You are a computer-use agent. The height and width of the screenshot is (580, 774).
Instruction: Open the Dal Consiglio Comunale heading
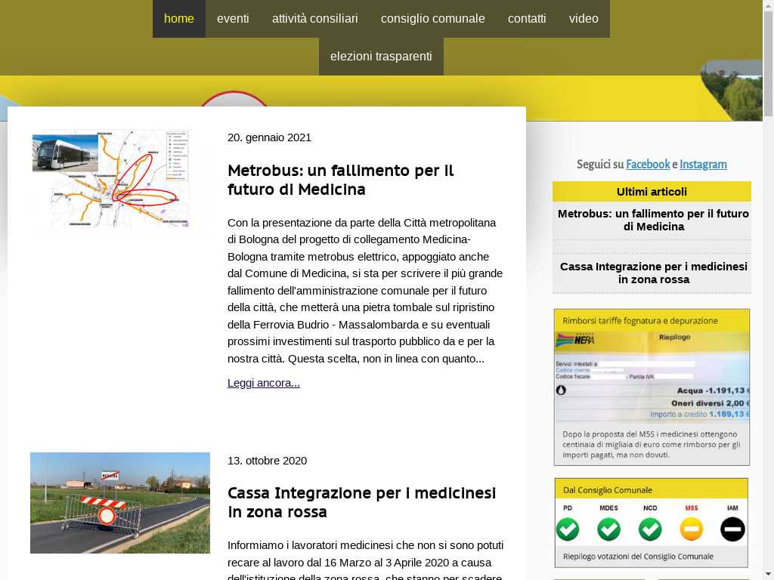tap(608, 490)
